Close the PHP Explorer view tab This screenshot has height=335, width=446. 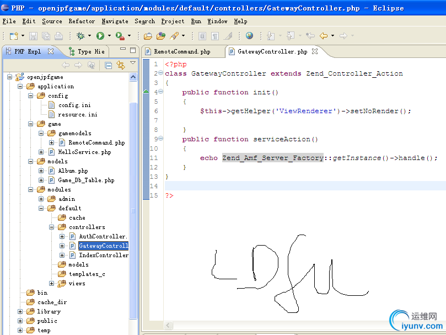click(x=51, y=51)
